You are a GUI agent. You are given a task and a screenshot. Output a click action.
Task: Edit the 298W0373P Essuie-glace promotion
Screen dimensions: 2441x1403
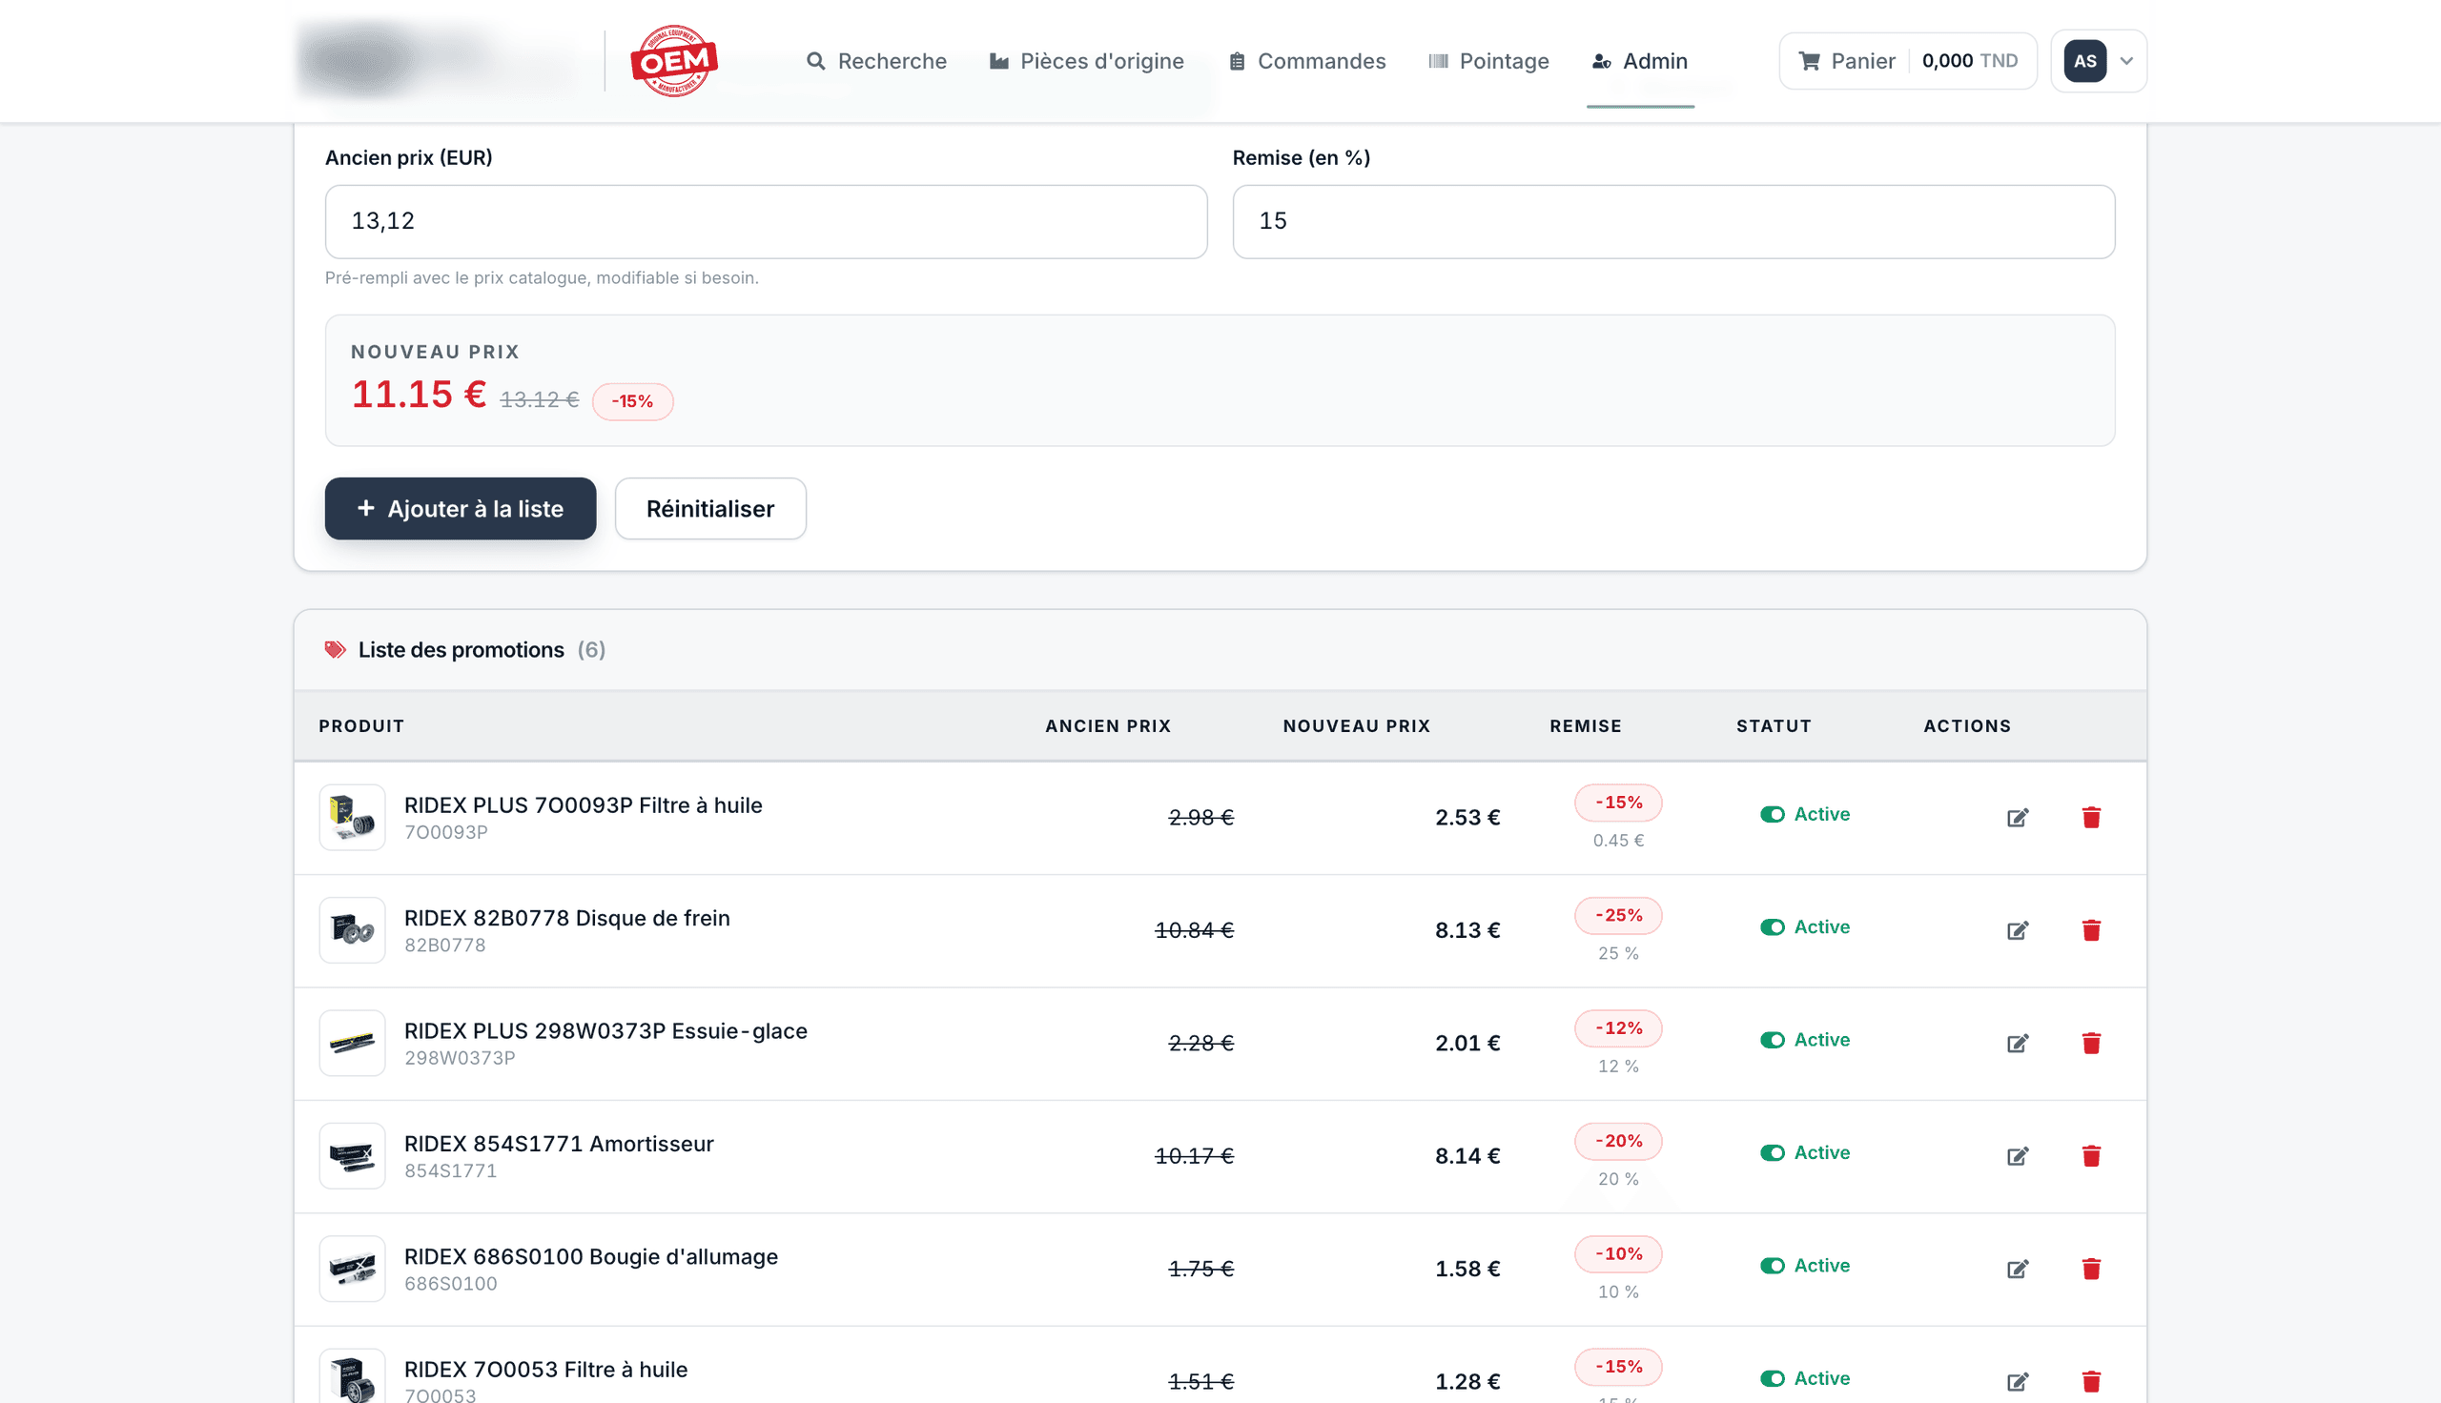[x=2017, y=1043]
